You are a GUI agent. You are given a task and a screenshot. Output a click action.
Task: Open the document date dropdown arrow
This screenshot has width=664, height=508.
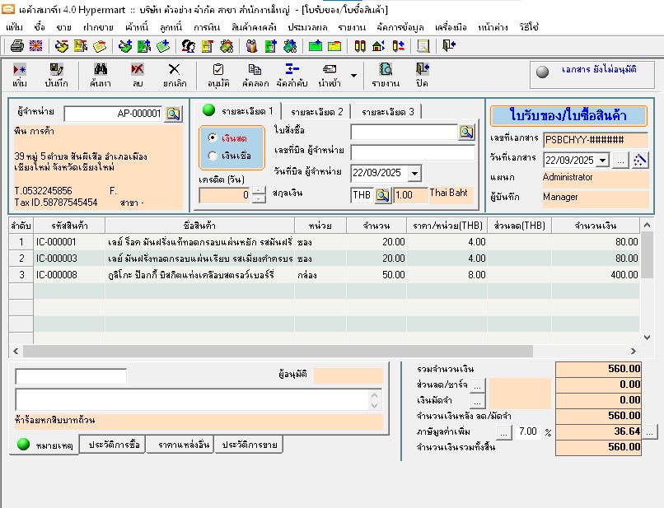(601, 160)
